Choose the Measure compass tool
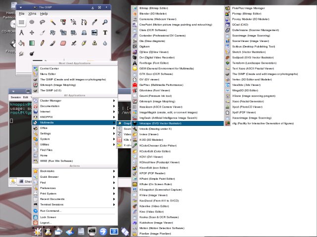 coord(21,33)
